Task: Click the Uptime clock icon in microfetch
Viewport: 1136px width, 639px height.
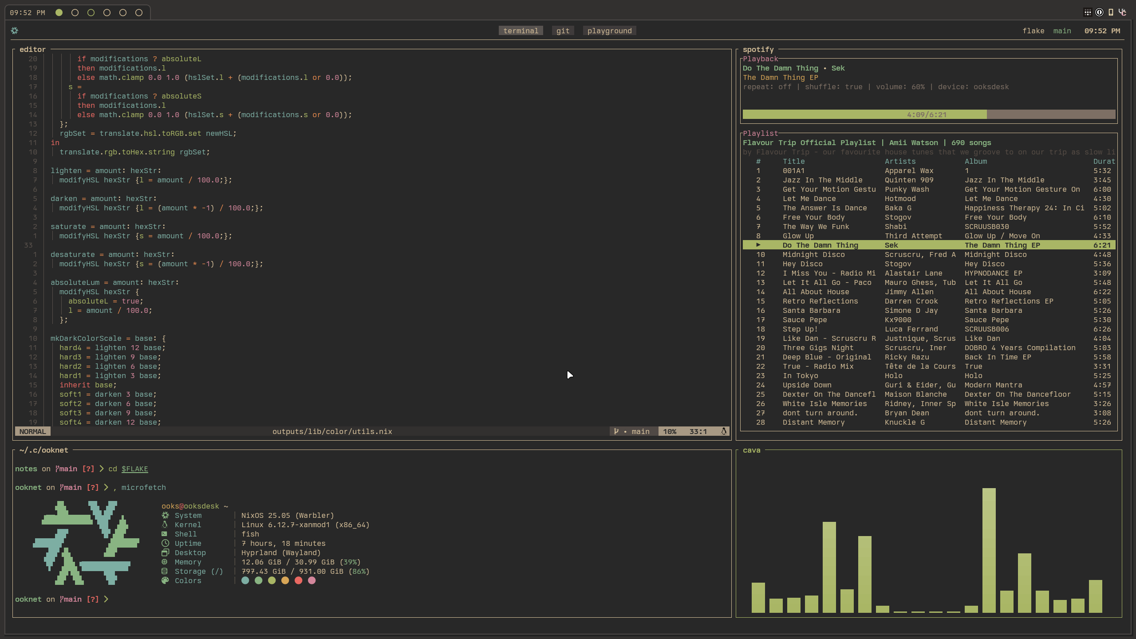Action: pos(165,543)
